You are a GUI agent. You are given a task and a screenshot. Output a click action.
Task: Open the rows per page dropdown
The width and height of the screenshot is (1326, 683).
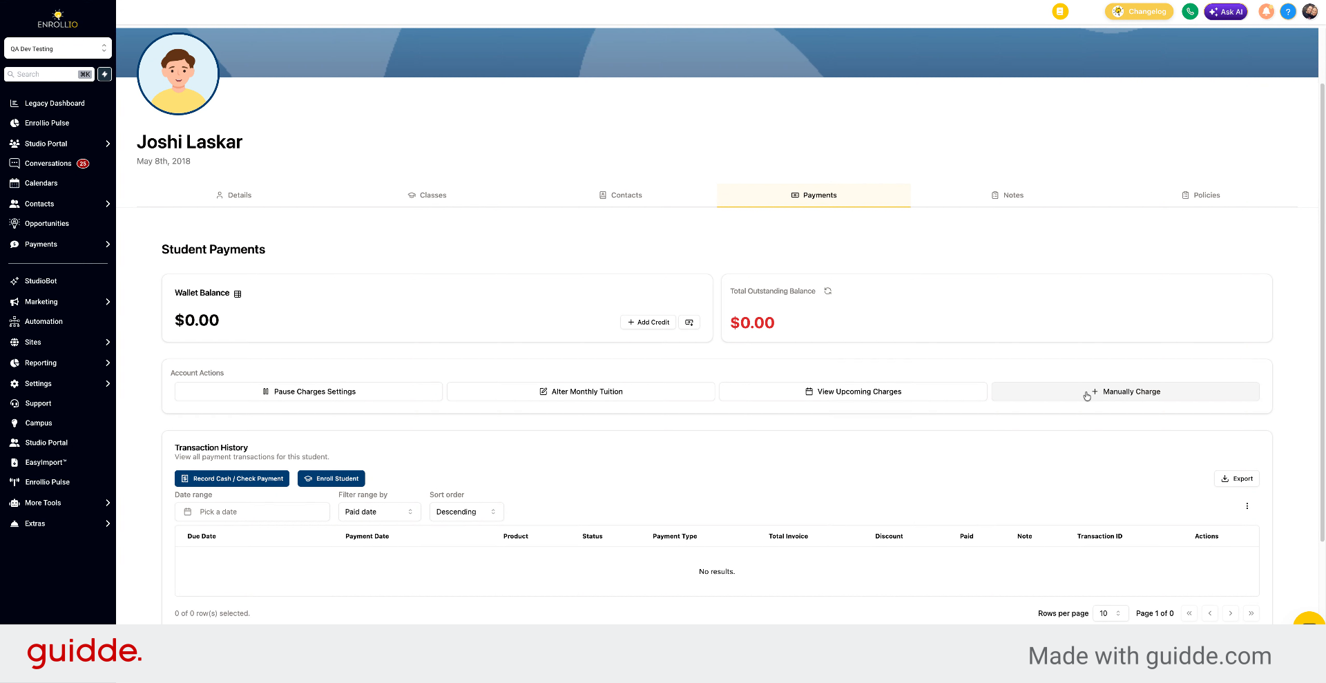pos(1111,613)
